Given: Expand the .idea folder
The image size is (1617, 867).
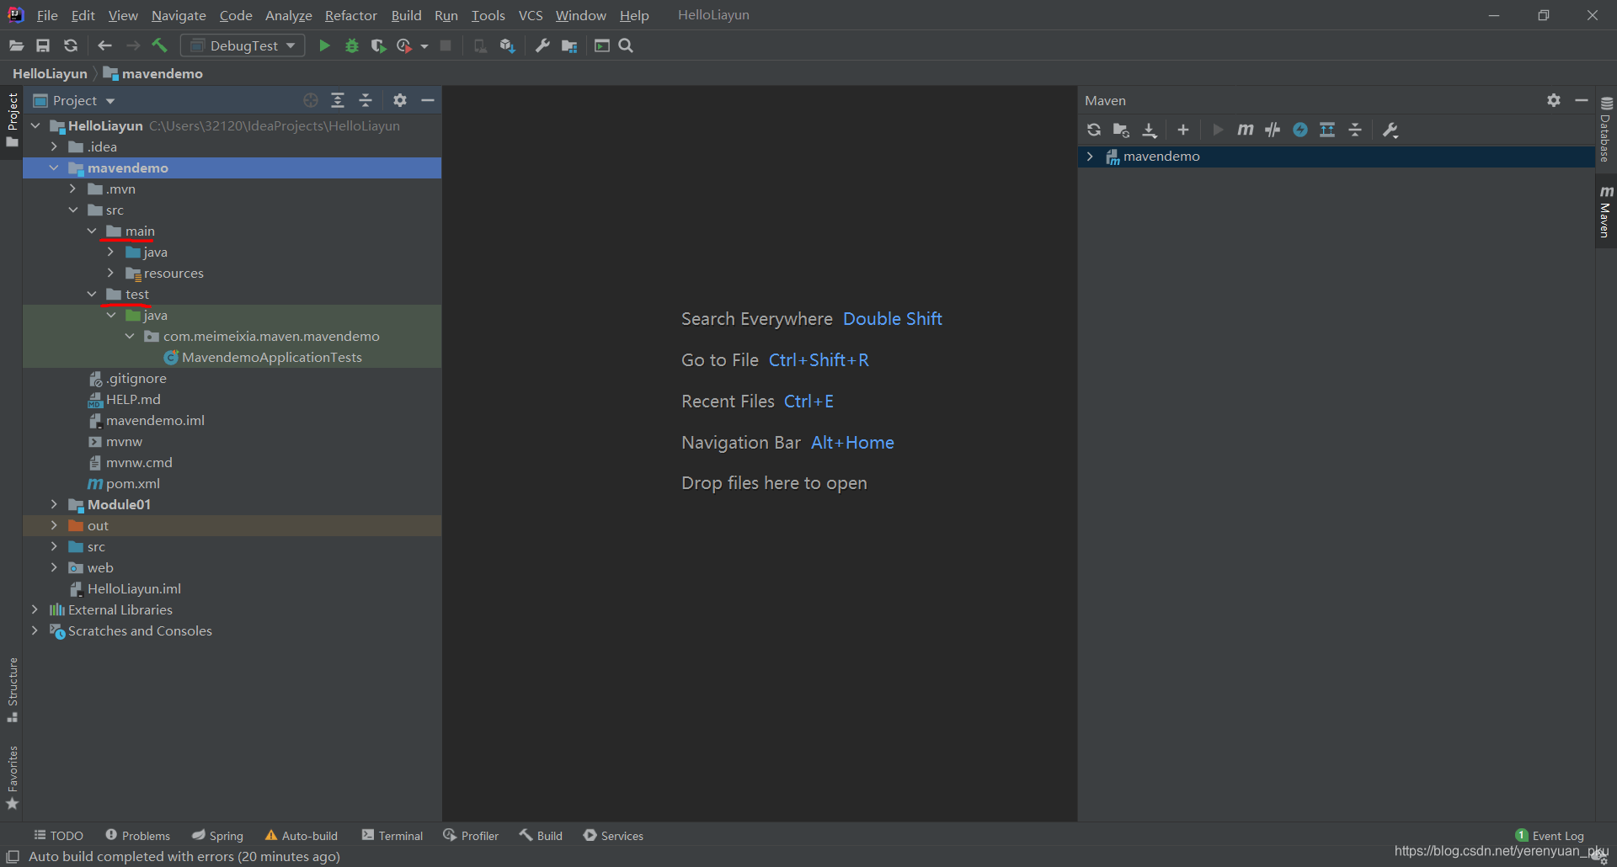Looking at the screenshot, I should tap(54, 146).
